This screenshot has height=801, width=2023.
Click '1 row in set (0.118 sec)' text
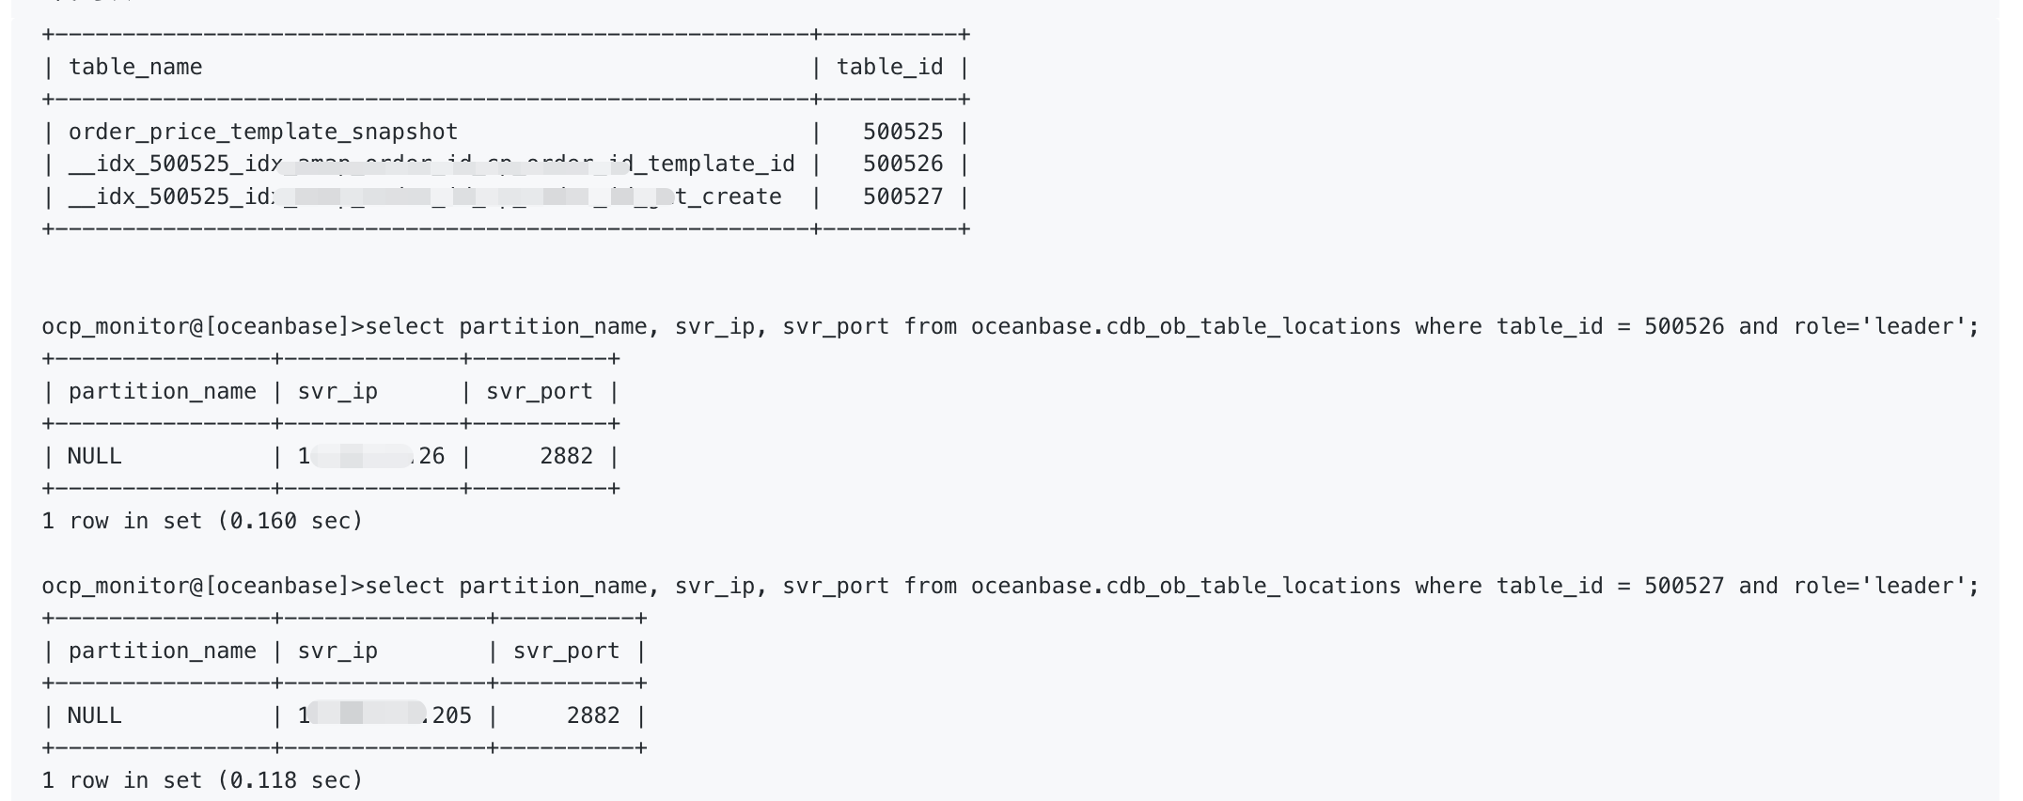point(202,780)
